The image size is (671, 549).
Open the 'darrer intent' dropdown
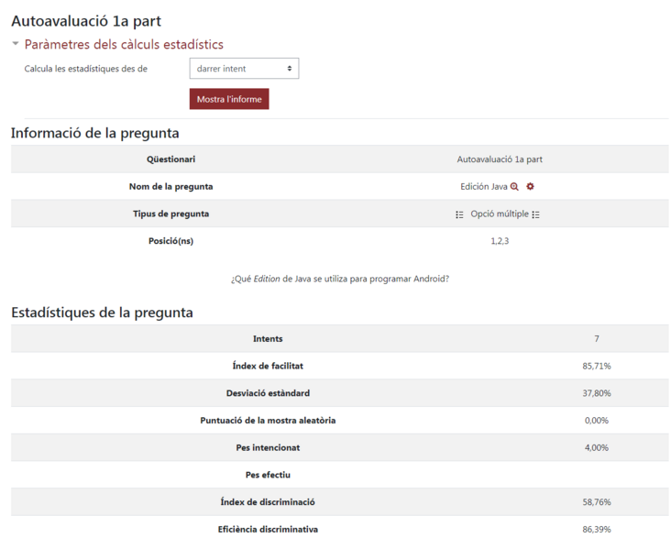tap(244, 69)
